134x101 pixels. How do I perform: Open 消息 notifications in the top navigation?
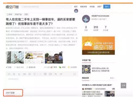click(x=99, y=7)
